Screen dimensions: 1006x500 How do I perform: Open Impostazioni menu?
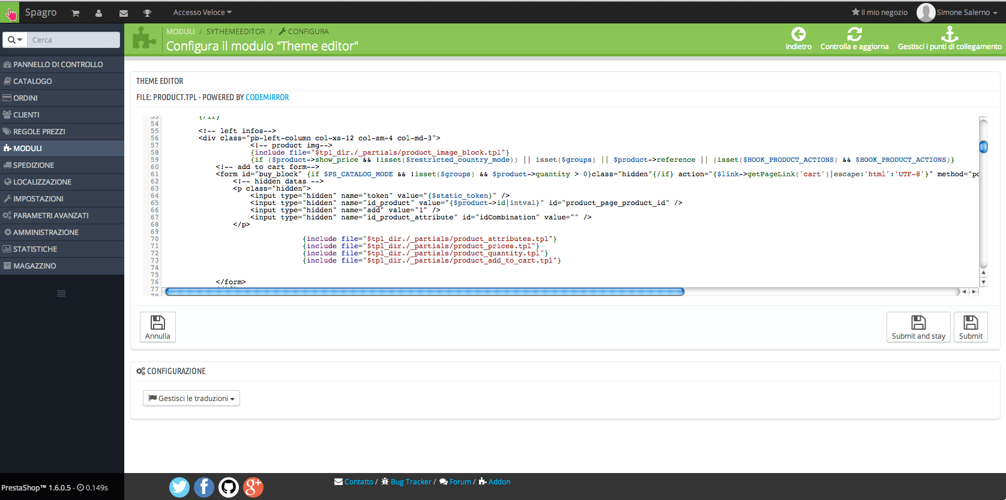tap(62, 198)
